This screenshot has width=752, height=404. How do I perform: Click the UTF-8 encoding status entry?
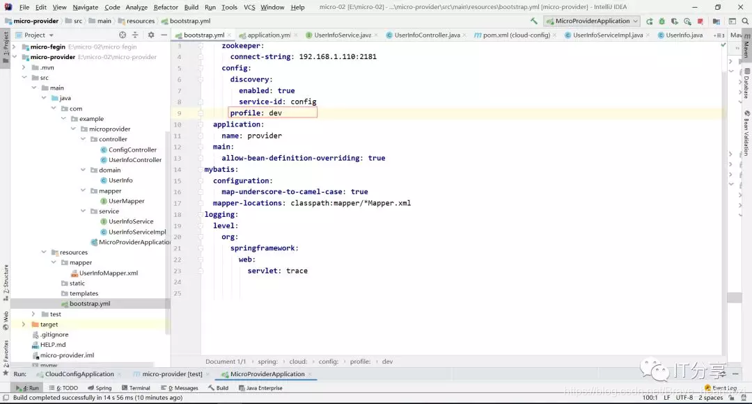point(684,398)
